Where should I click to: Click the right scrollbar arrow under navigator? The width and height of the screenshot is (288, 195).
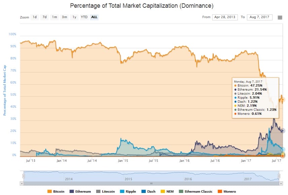coord(280,184)
